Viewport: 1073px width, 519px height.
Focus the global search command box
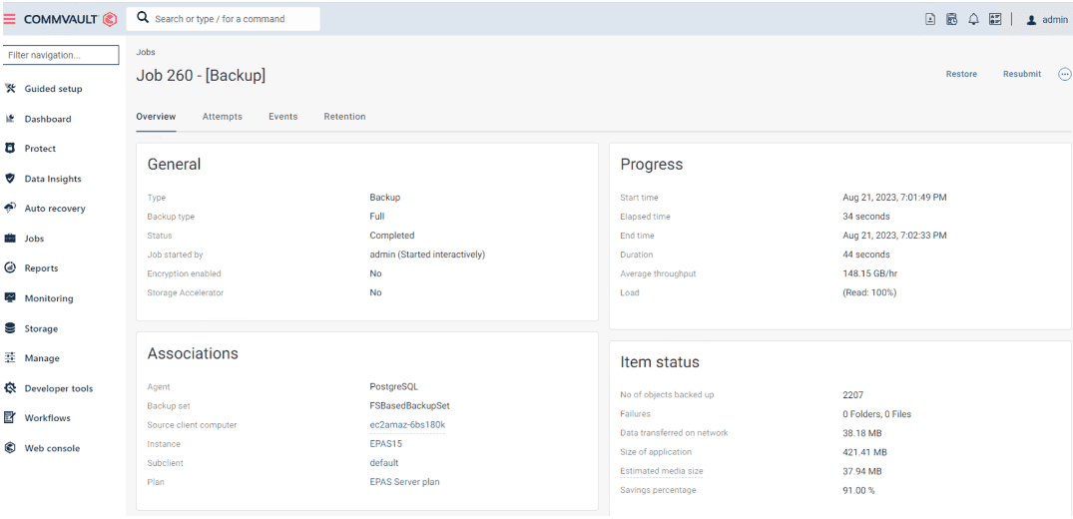point(224,19)
